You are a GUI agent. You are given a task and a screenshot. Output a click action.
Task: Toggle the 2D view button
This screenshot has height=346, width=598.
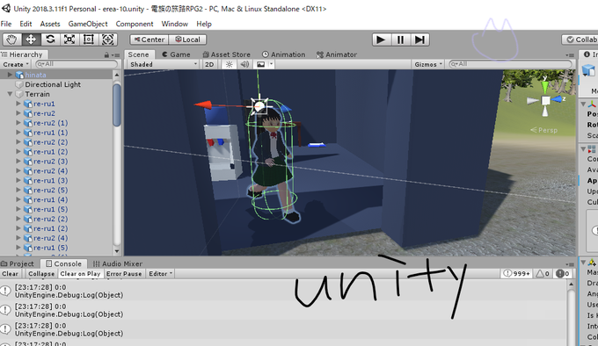click(x=209, y=64)
